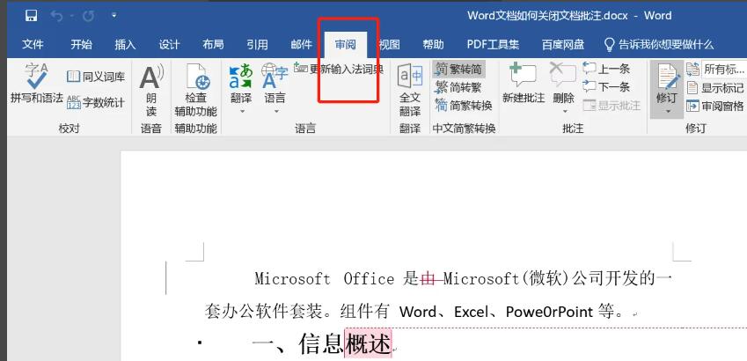Switch to the 插入 tab
The width and height of the screenshot is (747, 361).
[125, 45]
